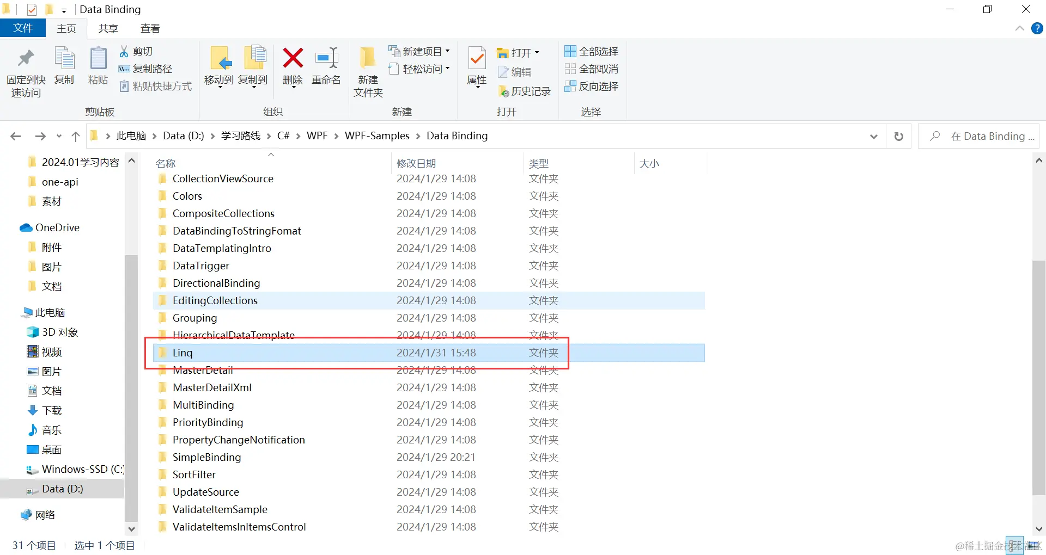The height and width of the screenshot is (555, 1046).
Task: Switch to the View (查看) tab
Action: coord(150,29)
